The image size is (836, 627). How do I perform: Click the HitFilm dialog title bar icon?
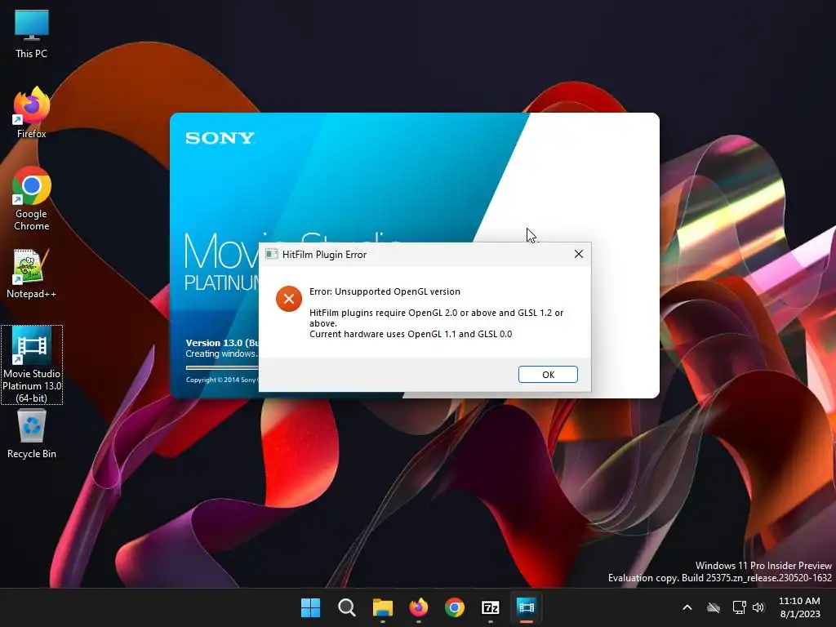271,255
